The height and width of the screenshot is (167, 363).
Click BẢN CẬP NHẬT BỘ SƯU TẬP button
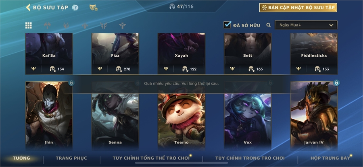[x=298, y=8]
